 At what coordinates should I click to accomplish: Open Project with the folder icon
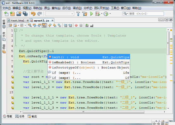coord(19,14)
